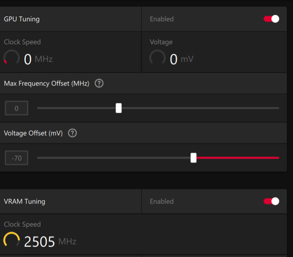Viewport: 293px width, 257px height.
Task: Click the 2505 MHz VRAM clock readout
Action: [50, 242]
